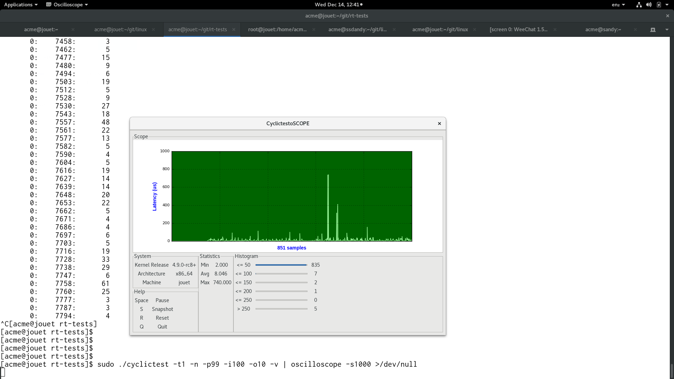Close the acme@ssdandy tab
This screenshot has height=379, width=674.
point(394,29)
